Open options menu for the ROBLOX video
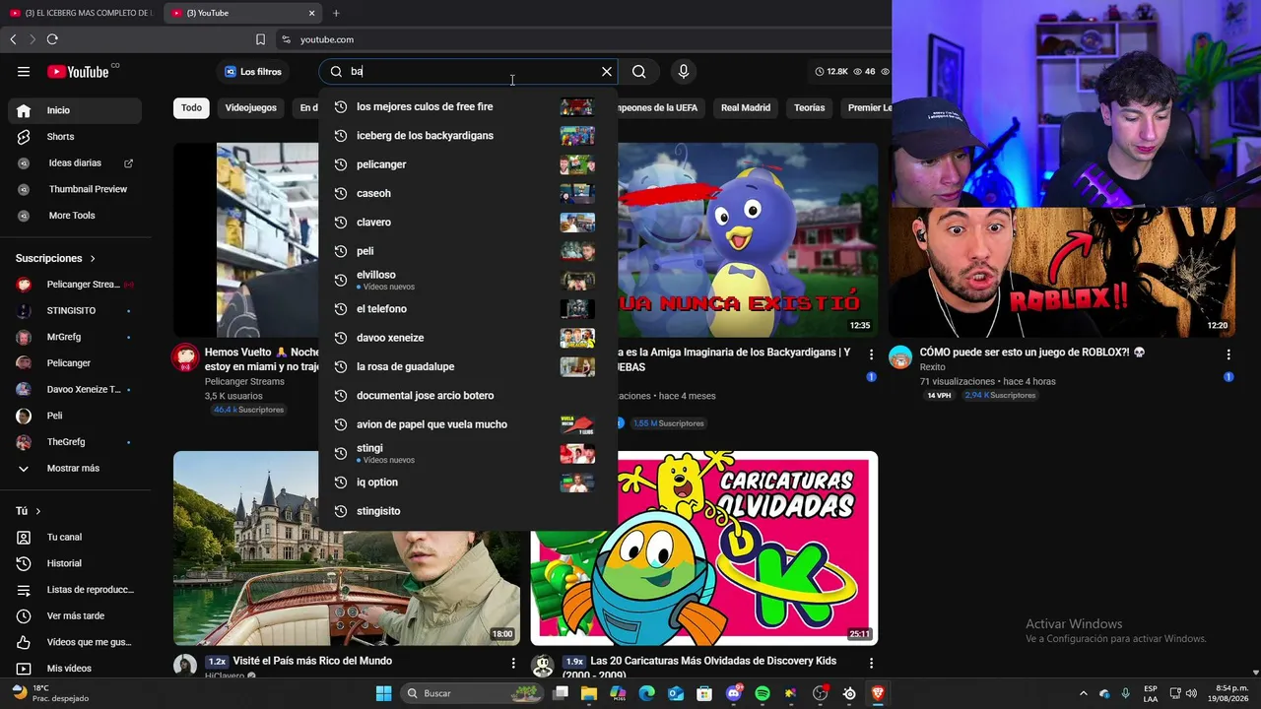This screenshot has height=709, width=1261. coord(1228,354)
